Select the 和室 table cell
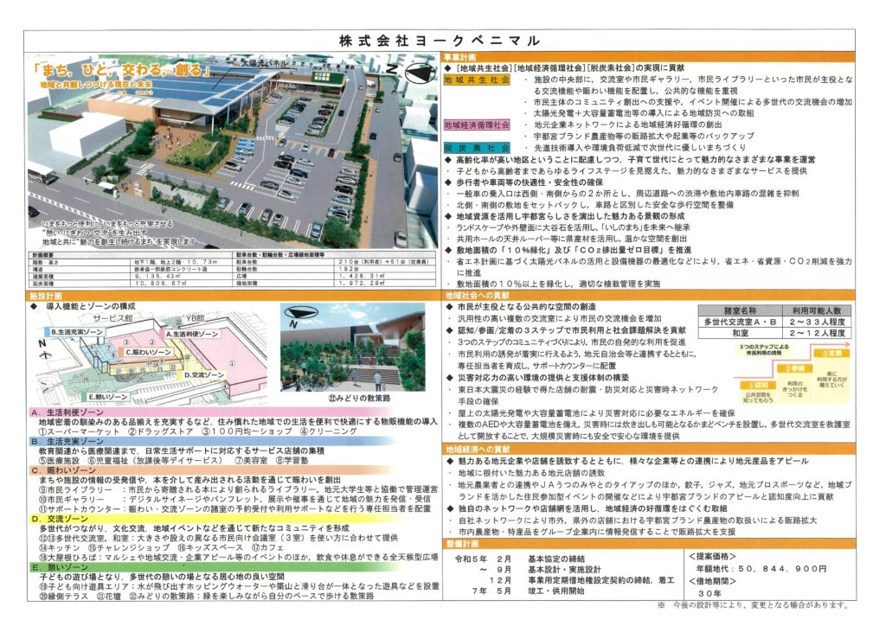 (x=741, y=333)
